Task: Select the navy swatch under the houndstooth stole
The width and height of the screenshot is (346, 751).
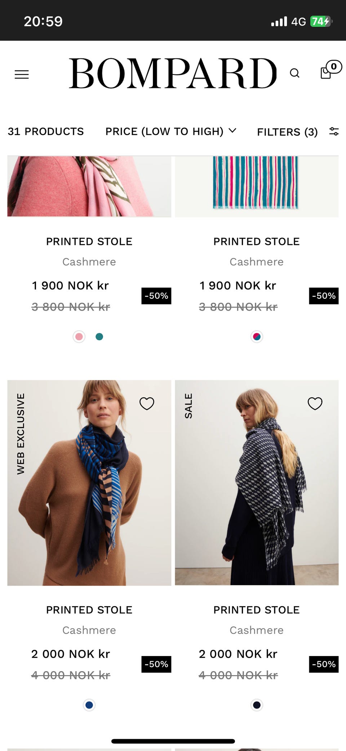Action: [x=256, y=705]
